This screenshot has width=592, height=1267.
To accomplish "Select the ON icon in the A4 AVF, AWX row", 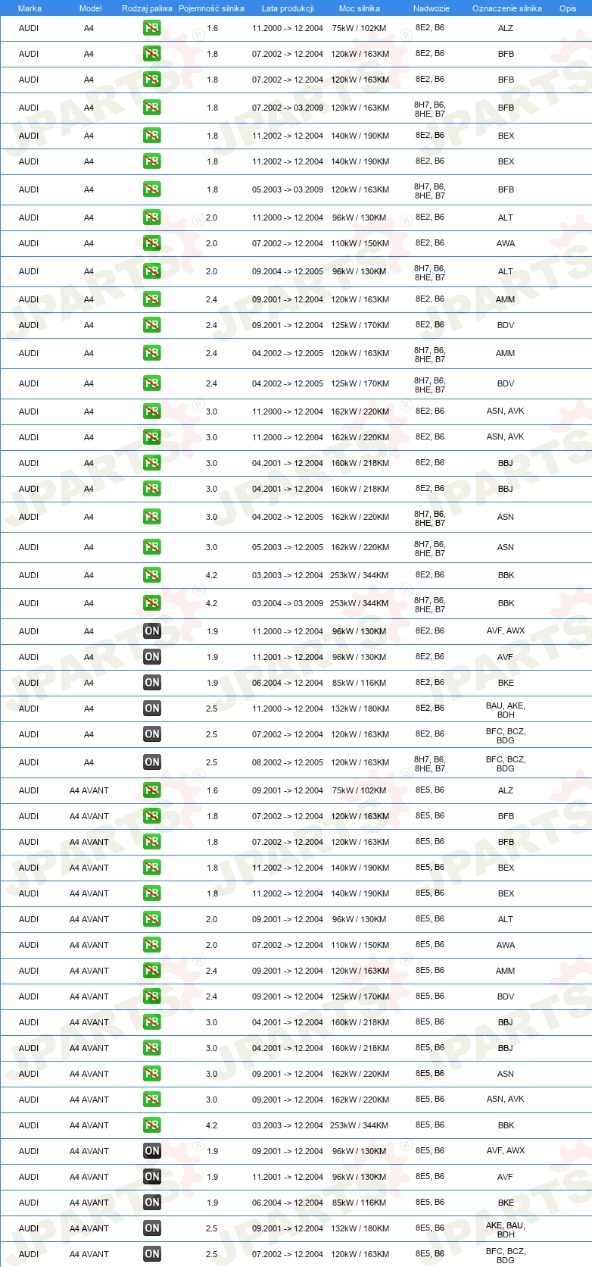I will 152,631.
